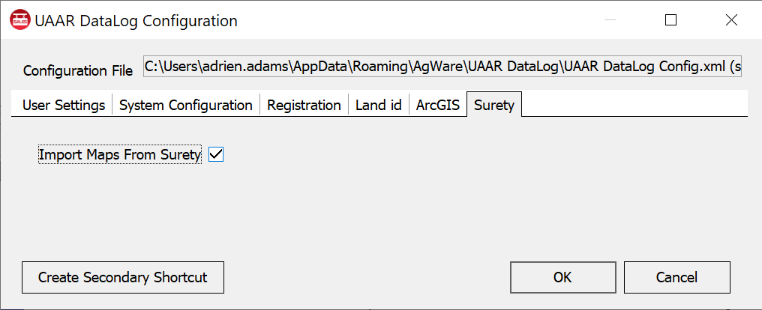The image size is (762, 310).
Task: Select the Surety tab
Action: (x=494, y=104)
